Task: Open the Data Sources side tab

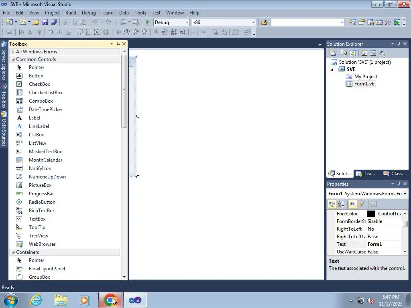Action: (4, 129)
